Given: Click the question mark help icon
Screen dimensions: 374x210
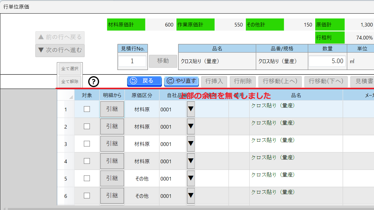Looking at the screenshot, I should pos(93,82).
